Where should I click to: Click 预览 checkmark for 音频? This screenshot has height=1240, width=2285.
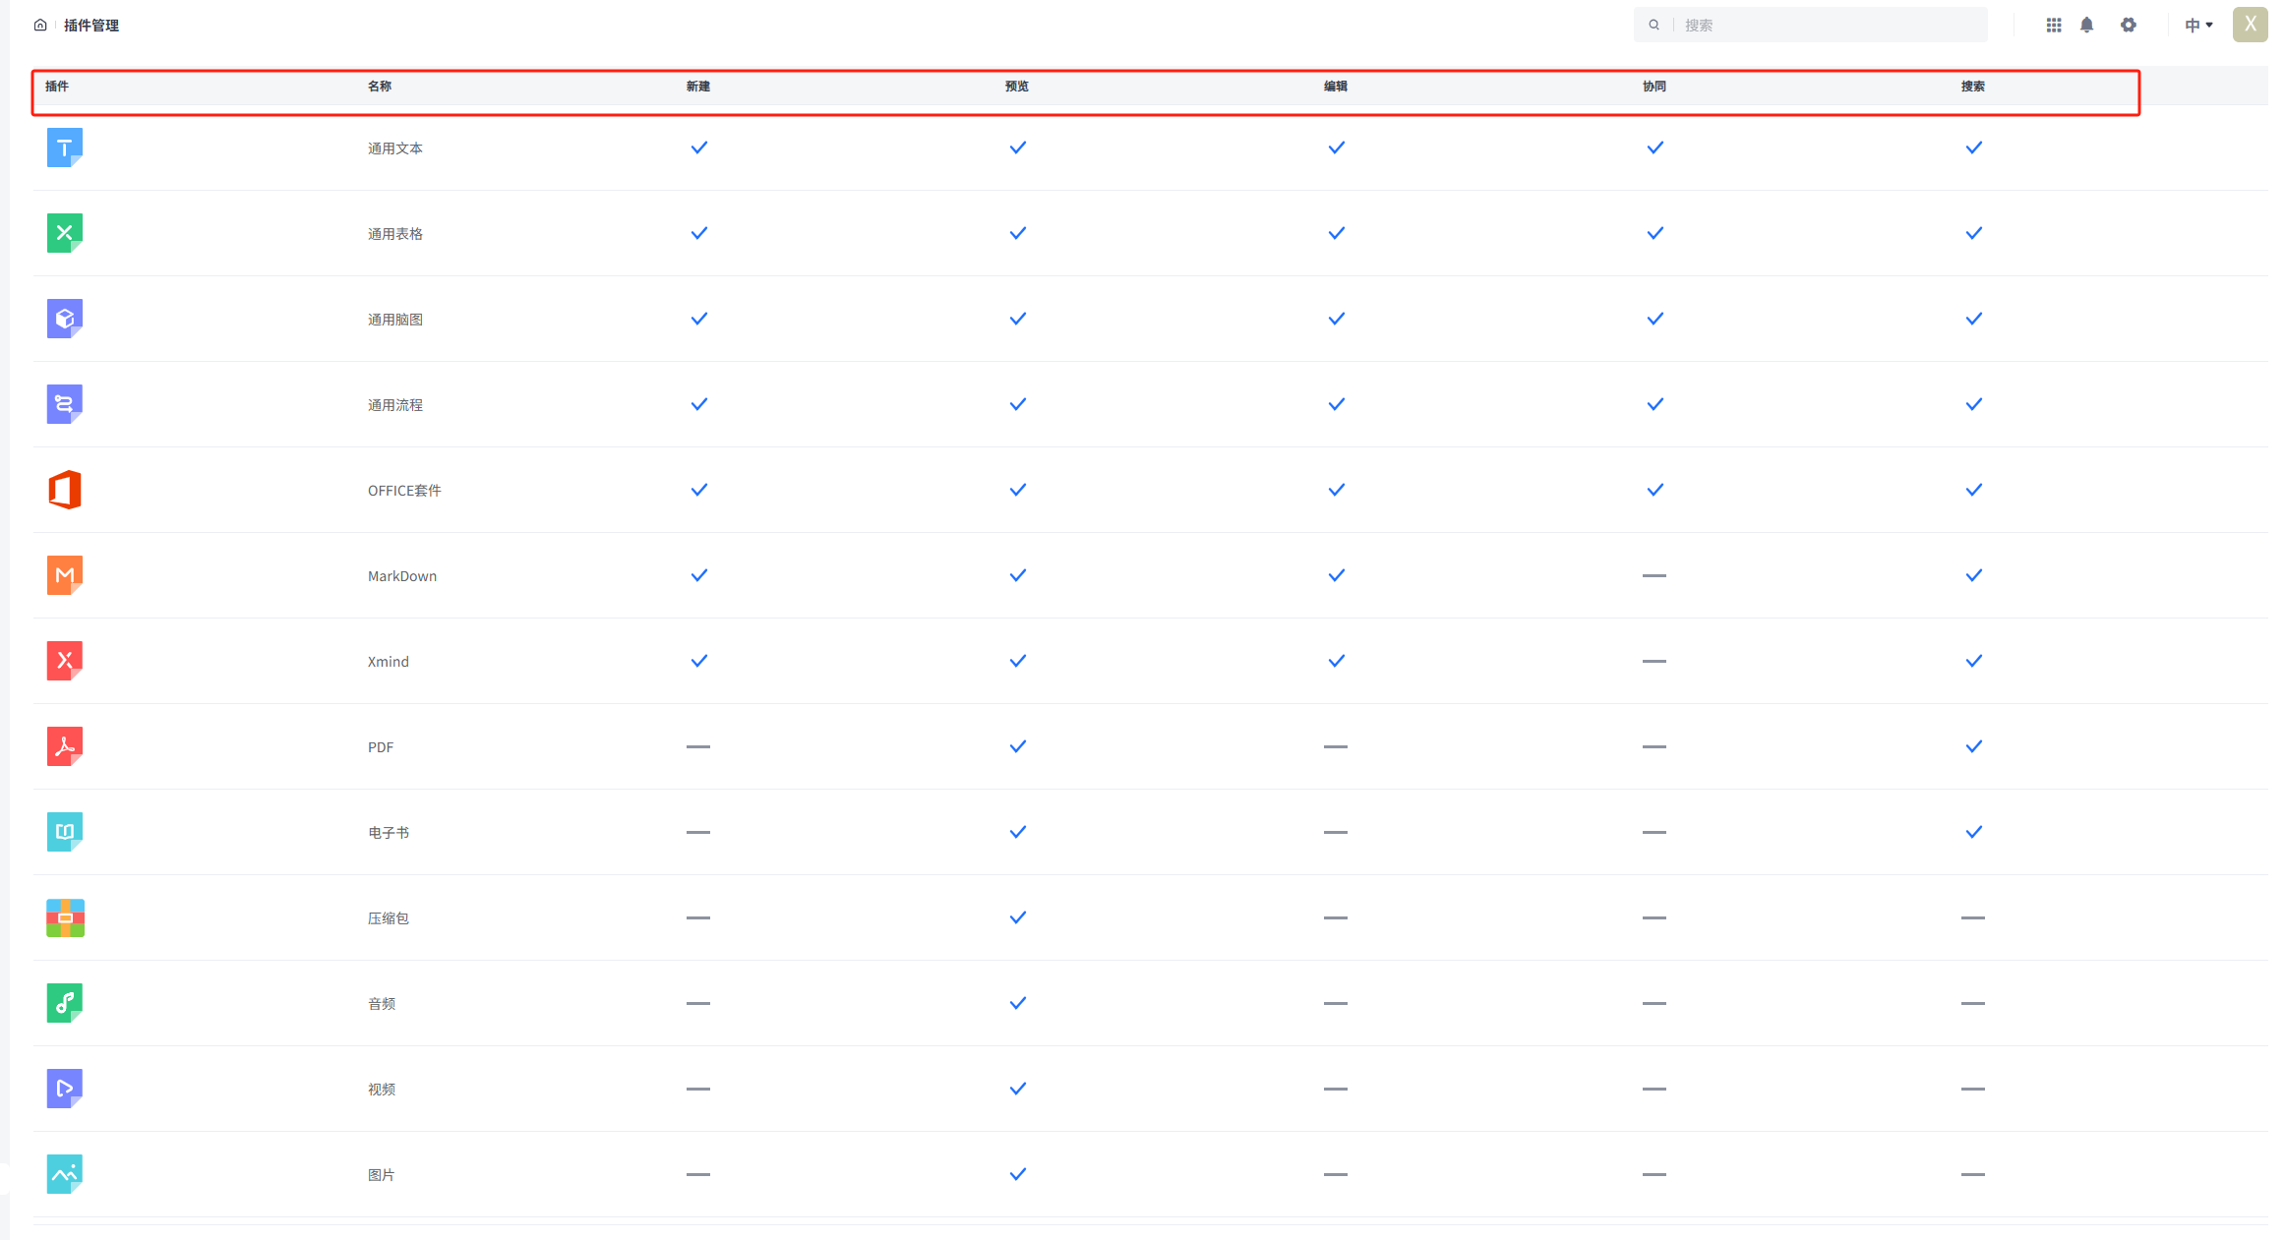tap(1018, 1003)
